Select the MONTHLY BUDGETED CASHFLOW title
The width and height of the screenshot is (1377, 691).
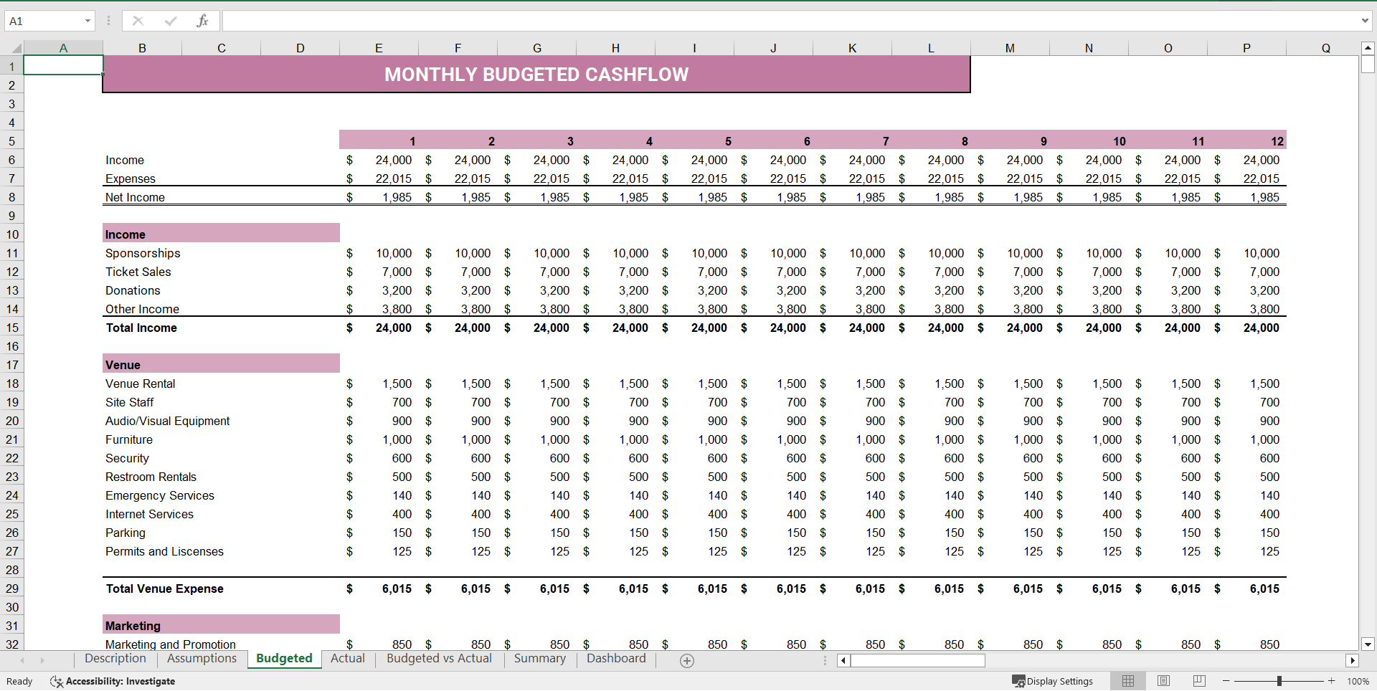pyautogui.click(x=536, y=75)
